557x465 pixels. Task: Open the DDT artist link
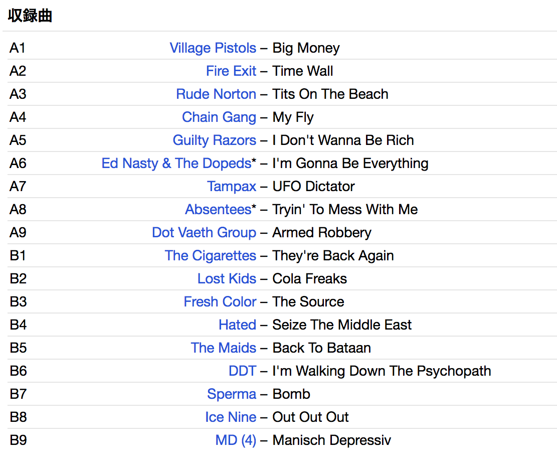242,371
